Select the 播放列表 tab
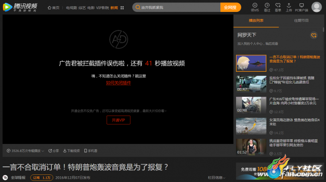Image resolution: width=326 pixels, height=182 pixels. coord(256,20)
